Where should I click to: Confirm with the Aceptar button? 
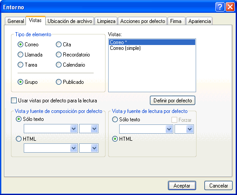point(182,186)
